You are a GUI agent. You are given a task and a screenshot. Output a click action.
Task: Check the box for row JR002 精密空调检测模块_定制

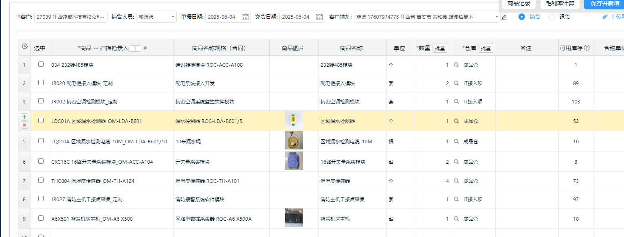[41, 101]
